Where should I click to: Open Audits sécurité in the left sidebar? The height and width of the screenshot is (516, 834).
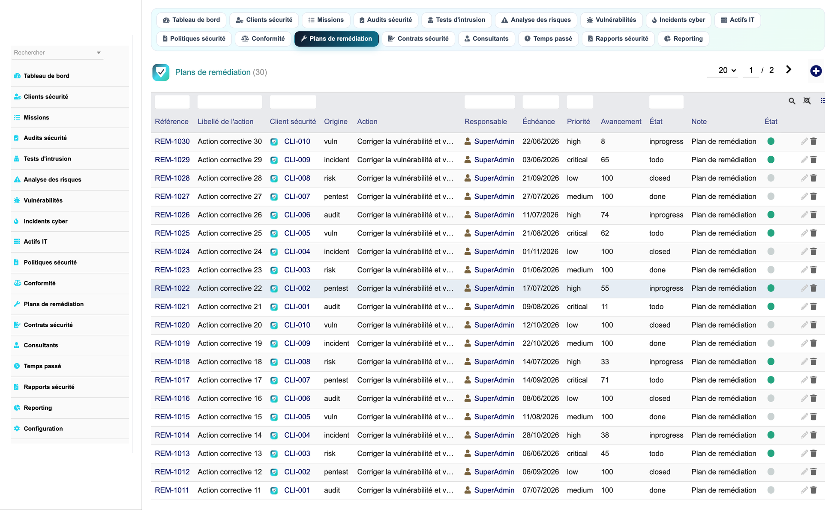click(x=45, y=138)
